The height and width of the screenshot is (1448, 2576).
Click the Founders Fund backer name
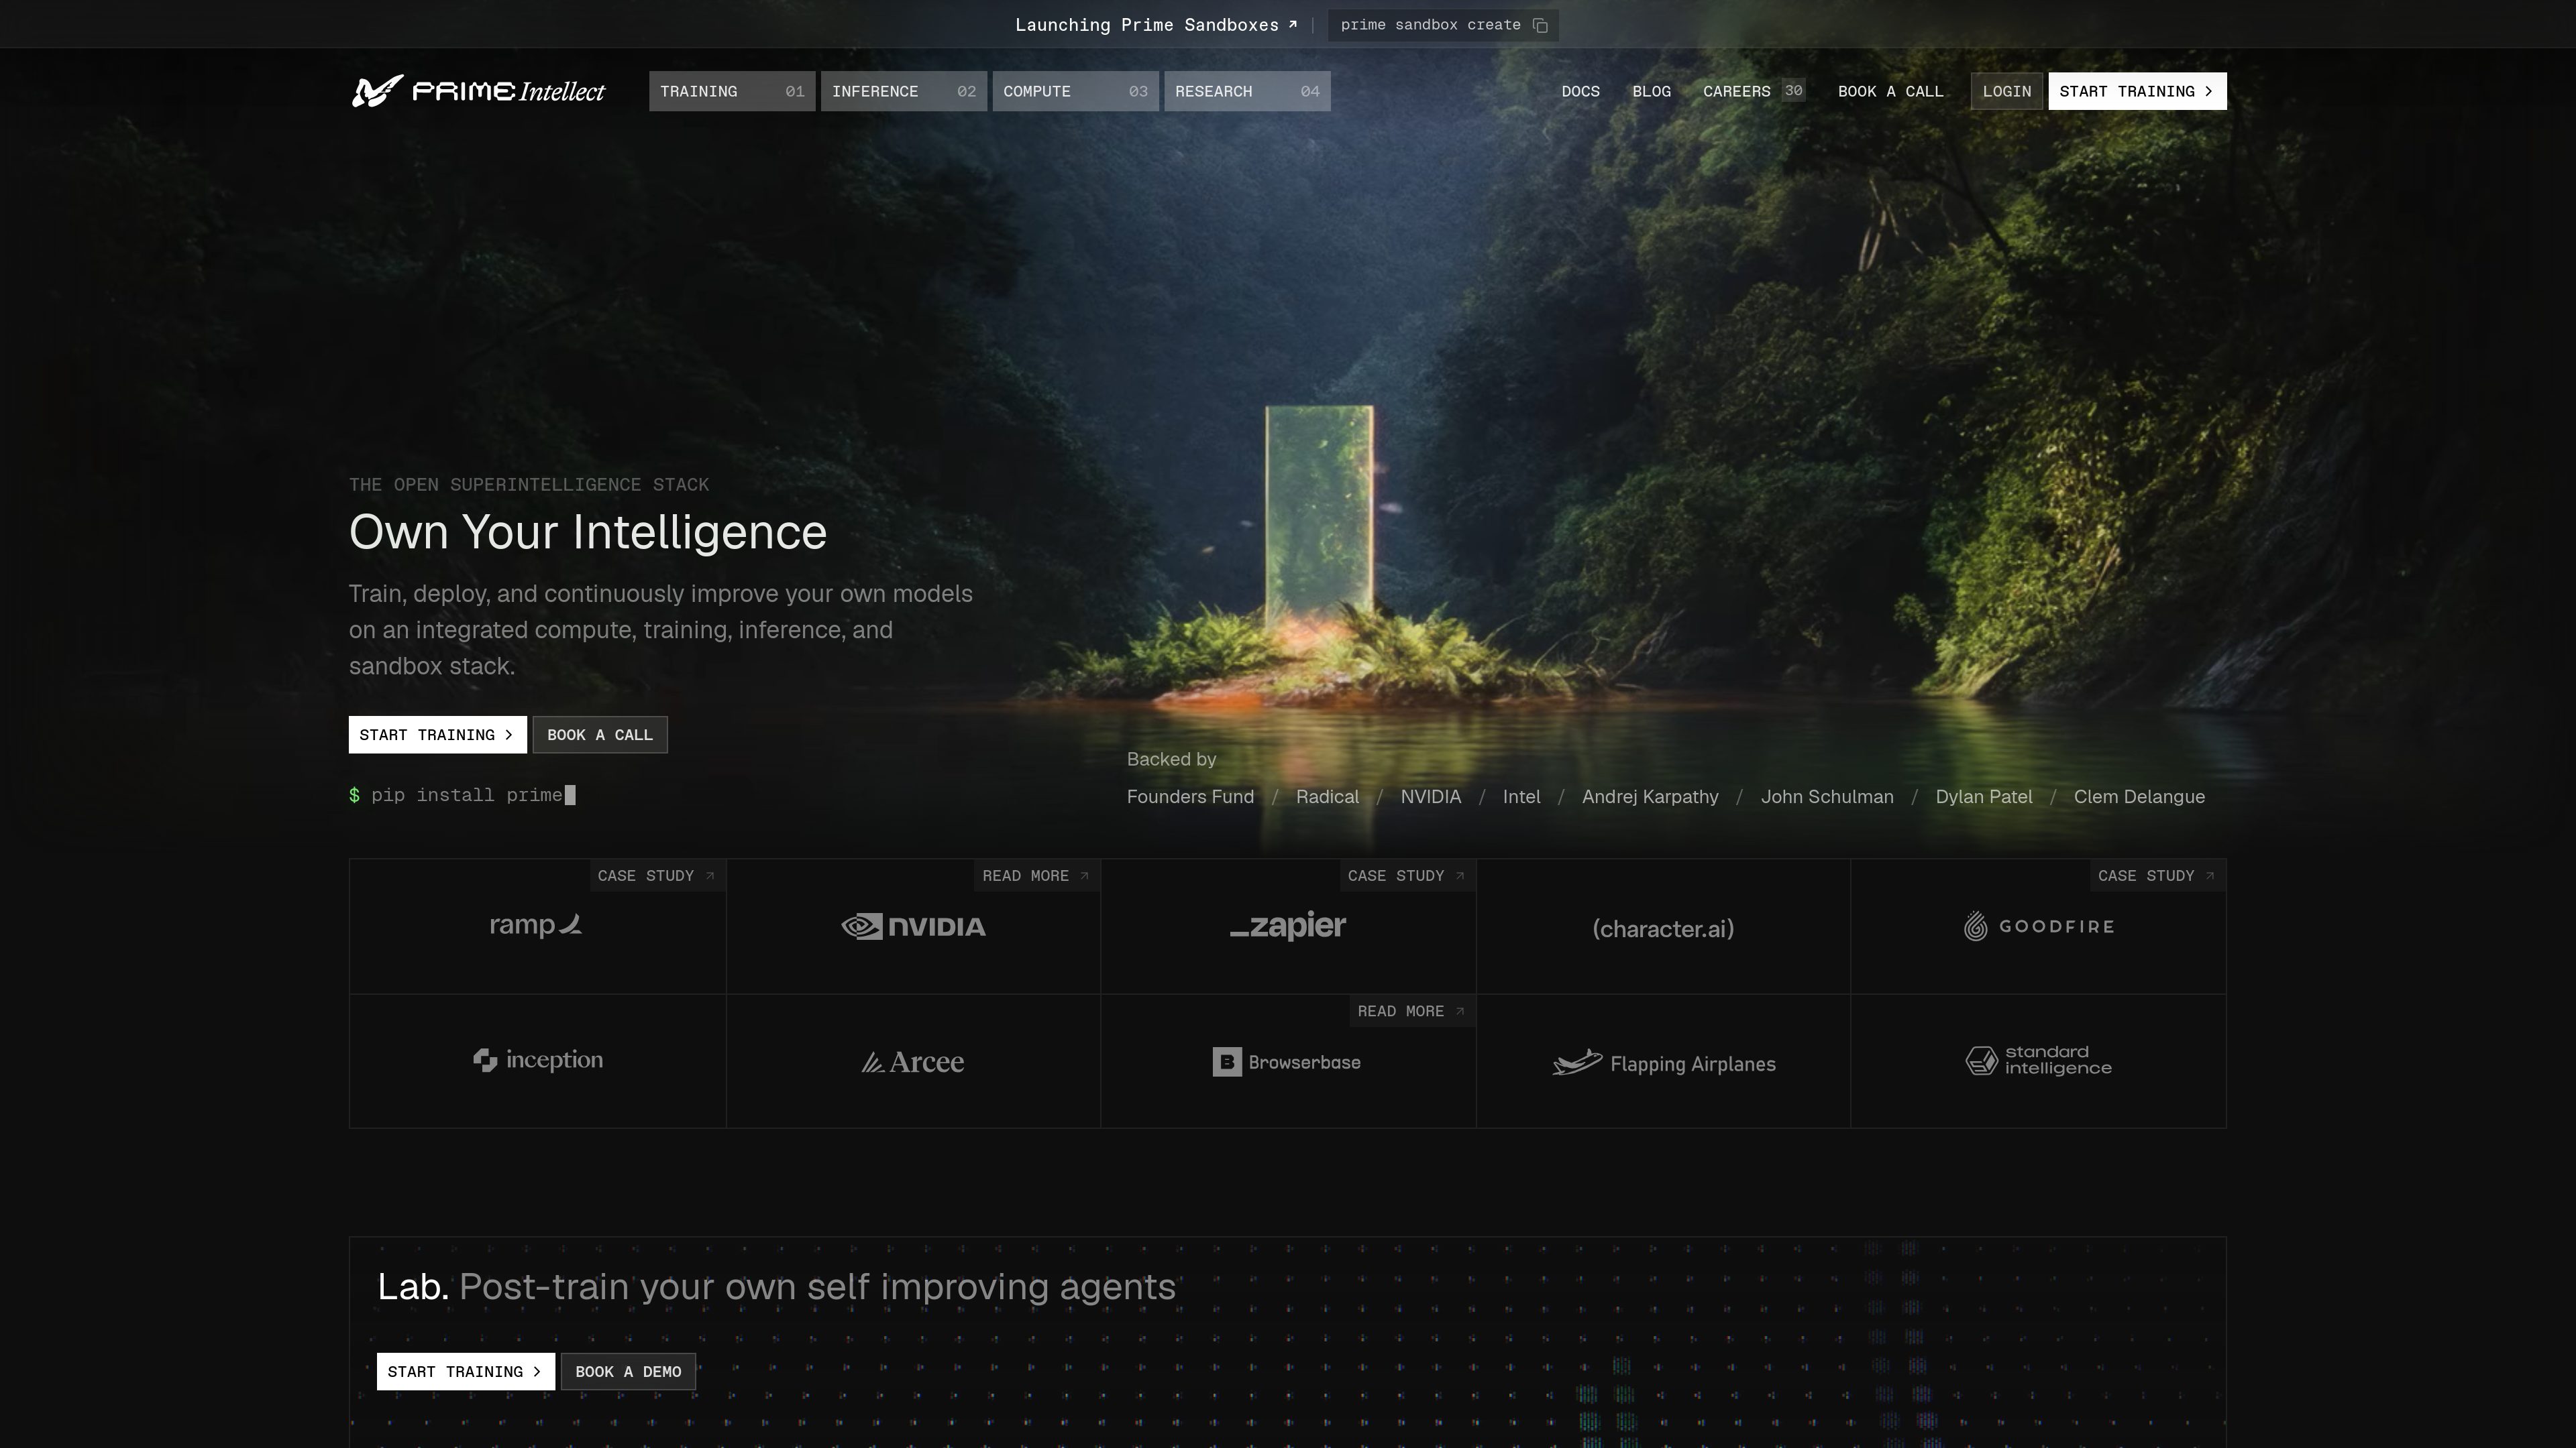pos(1190,796)
